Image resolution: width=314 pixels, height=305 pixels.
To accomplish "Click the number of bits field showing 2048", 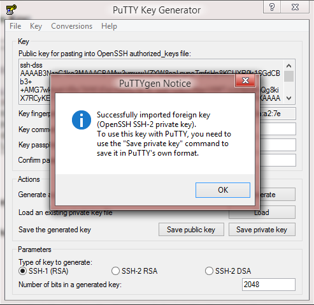I will click(269, 285).
